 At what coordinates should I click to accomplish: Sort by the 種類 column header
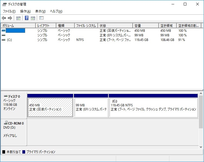click(65, 26)
